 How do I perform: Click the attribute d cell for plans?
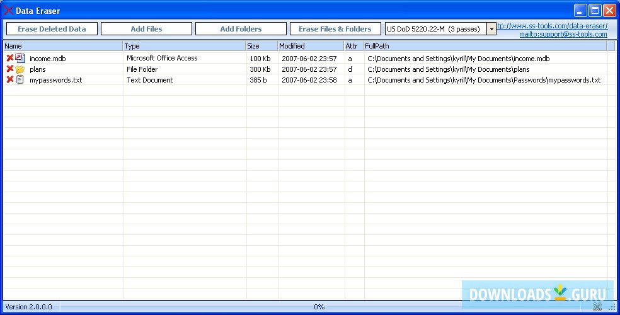pos(350,69)
